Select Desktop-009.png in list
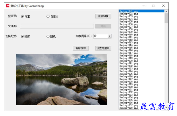Viewport: 177px width, 116px height. [129, 32]
